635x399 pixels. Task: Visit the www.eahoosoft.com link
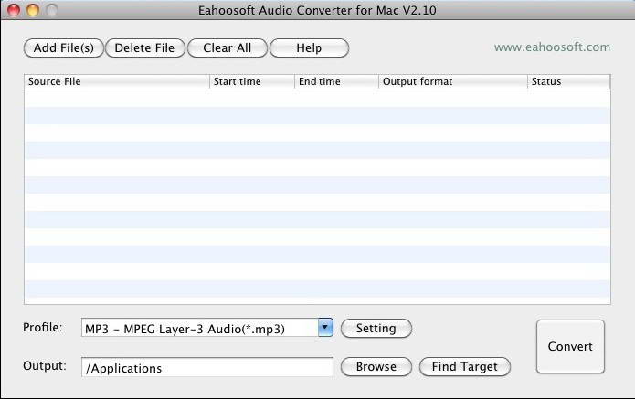coord(552,47)
